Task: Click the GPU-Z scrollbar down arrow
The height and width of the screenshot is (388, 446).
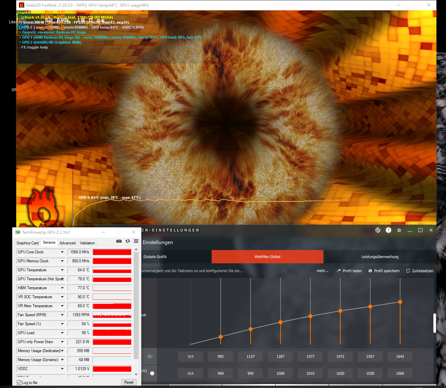Action: [136, 374]
